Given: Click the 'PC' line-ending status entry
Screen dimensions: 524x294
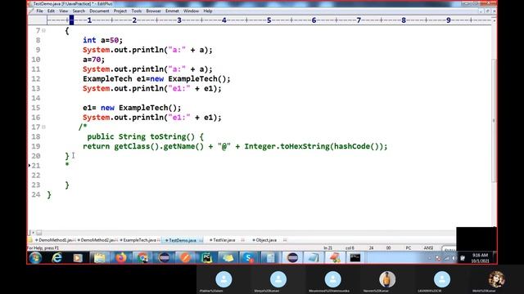Looking at the screenshot, I should [x=409, y=248].
